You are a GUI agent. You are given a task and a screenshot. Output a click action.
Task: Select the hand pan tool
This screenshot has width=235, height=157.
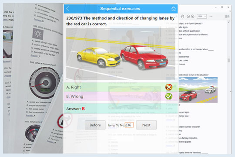(182, 17)
